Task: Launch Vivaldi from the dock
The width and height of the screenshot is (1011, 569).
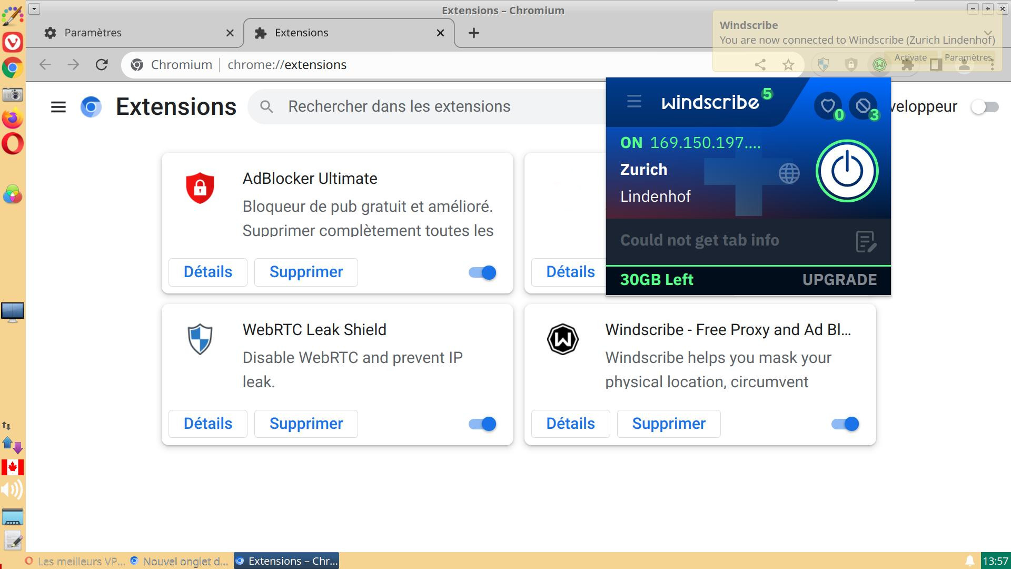Action: point(13,42)
